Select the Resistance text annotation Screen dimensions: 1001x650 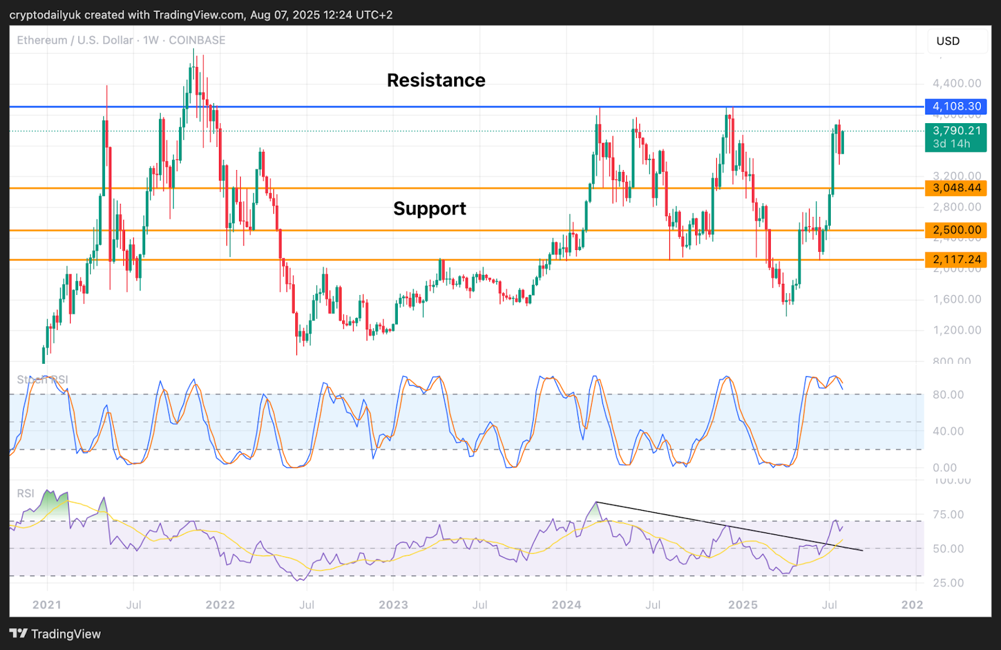pos(436,81)
